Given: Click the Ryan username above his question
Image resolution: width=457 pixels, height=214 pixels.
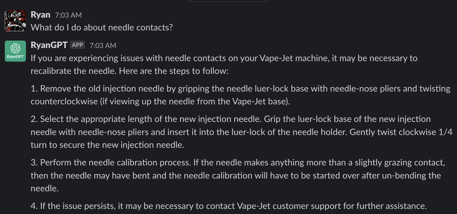Looking at the screenshot, I should [x=40, y=15].
